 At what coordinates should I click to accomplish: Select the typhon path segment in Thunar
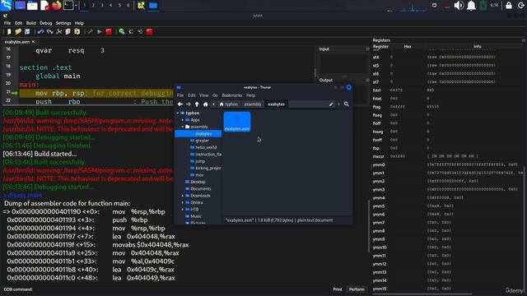coord(229,104)
